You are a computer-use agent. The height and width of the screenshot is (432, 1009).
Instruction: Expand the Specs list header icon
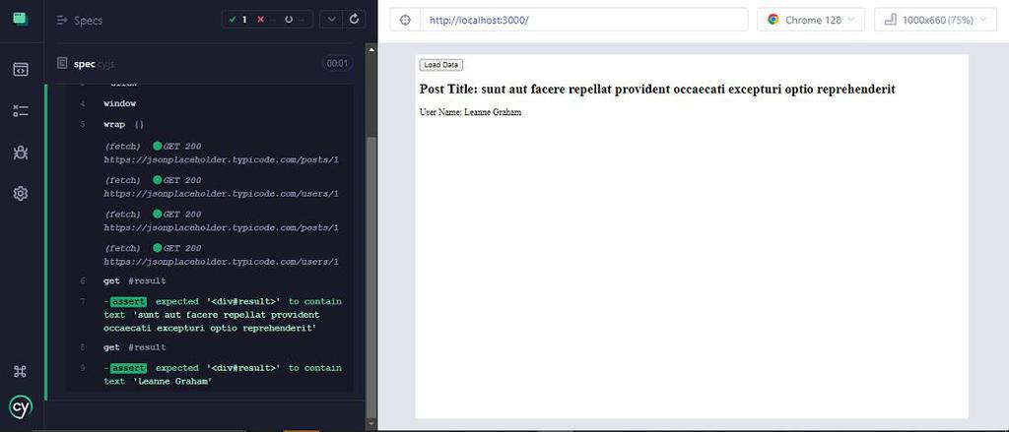pos(62,21)
